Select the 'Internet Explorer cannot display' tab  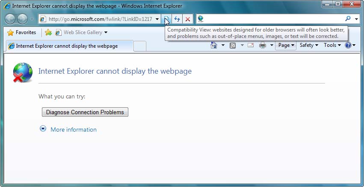tap(69, 46)
